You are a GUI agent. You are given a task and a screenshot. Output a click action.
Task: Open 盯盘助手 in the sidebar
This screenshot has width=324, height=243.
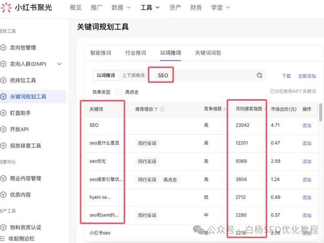(20, 113)
